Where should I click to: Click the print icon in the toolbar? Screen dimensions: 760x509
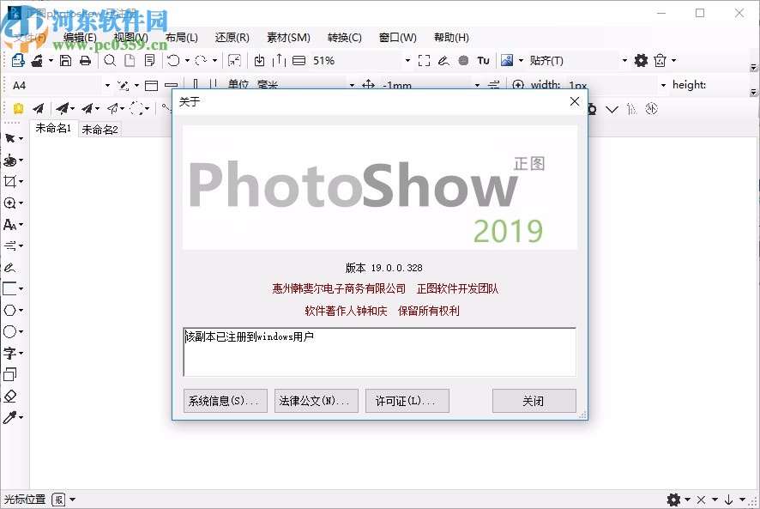tap(85, 60)
